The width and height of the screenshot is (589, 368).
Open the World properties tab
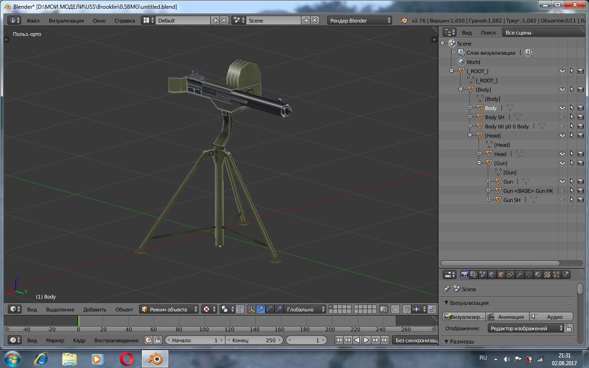point(492,275)
